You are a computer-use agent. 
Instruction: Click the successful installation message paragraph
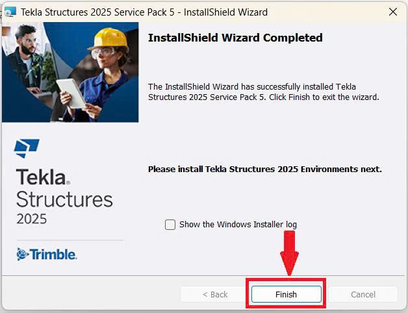263,92
